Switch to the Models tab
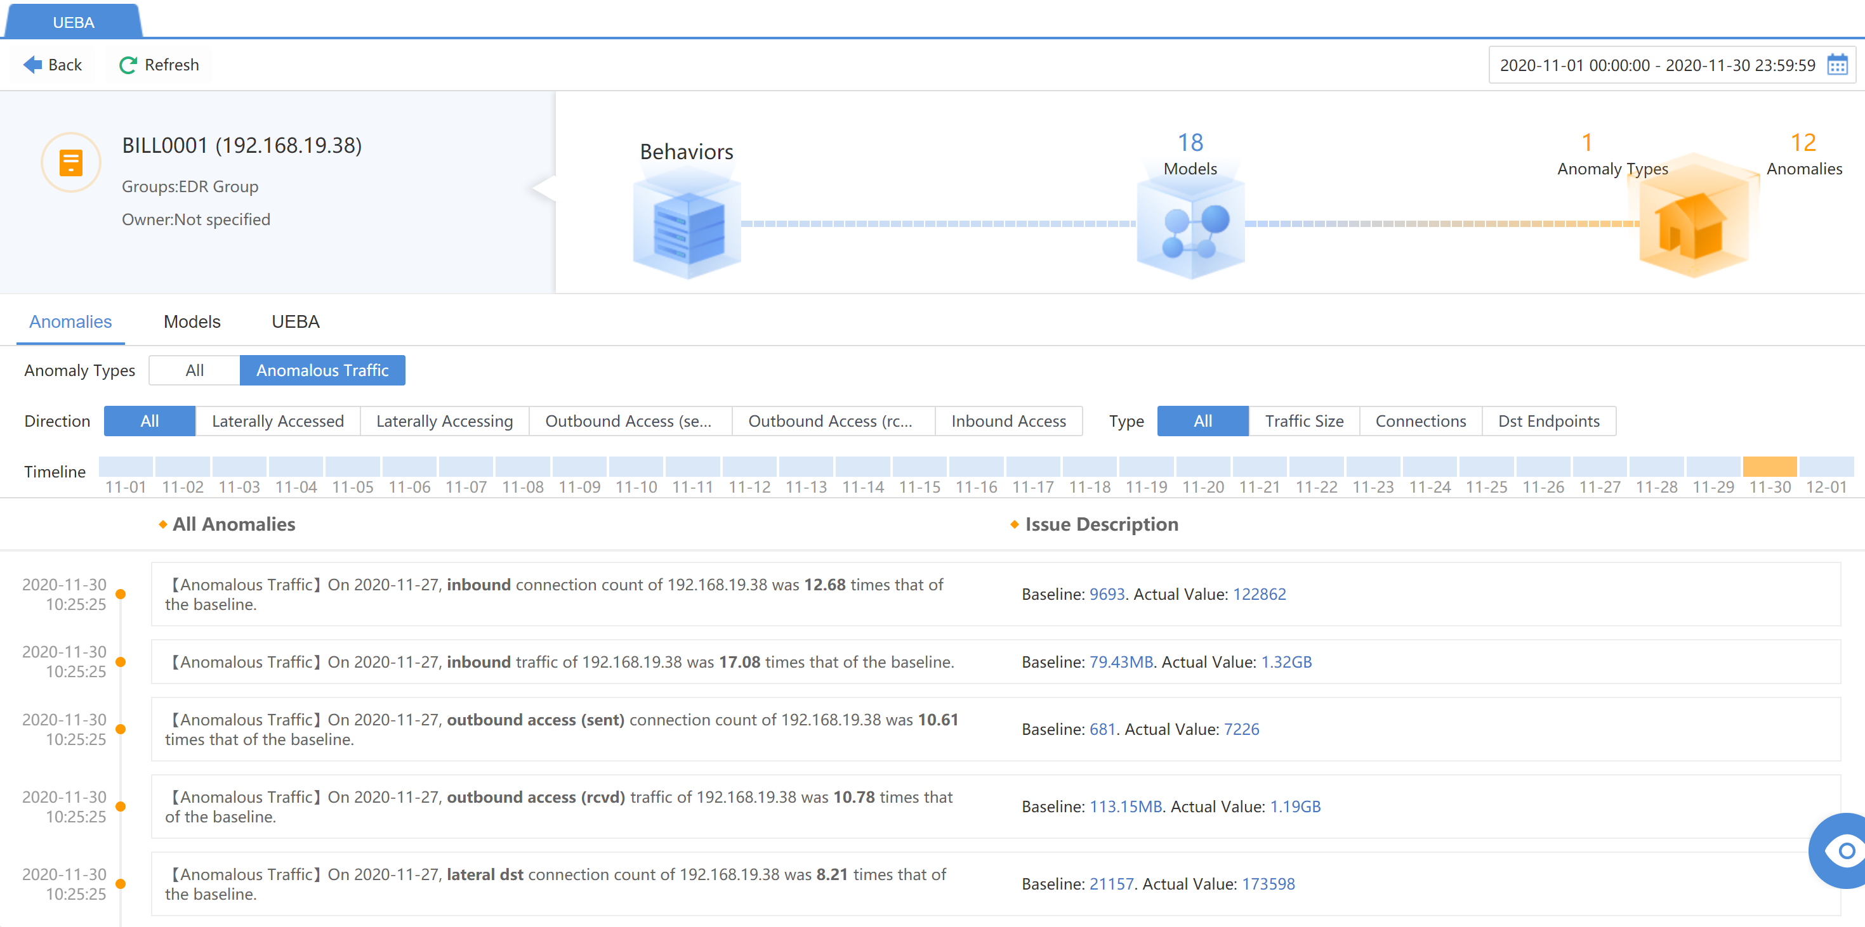1865x927 pixels. coord(192,322)
